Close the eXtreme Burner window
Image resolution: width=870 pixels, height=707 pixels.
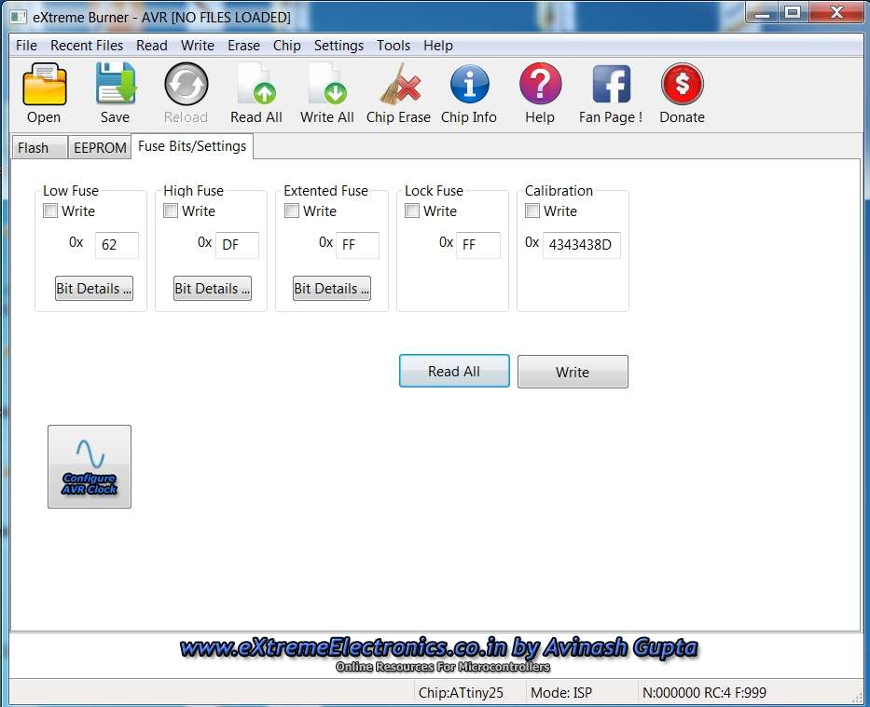tap(836, 12)
